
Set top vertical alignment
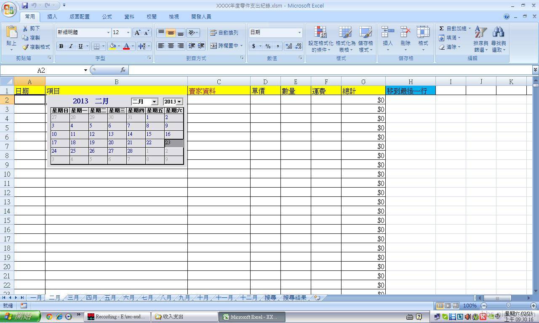(x=161, y=32)
